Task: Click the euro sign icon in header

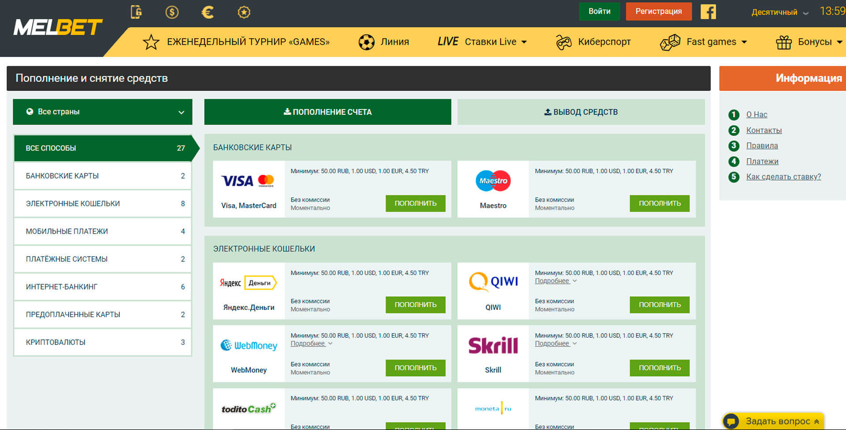Action: point(208,12)
